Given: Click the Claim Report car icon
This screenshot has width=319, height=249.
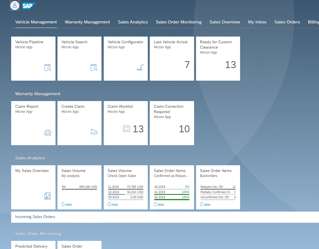Looking at the screenshot, I should coord(48,132).
